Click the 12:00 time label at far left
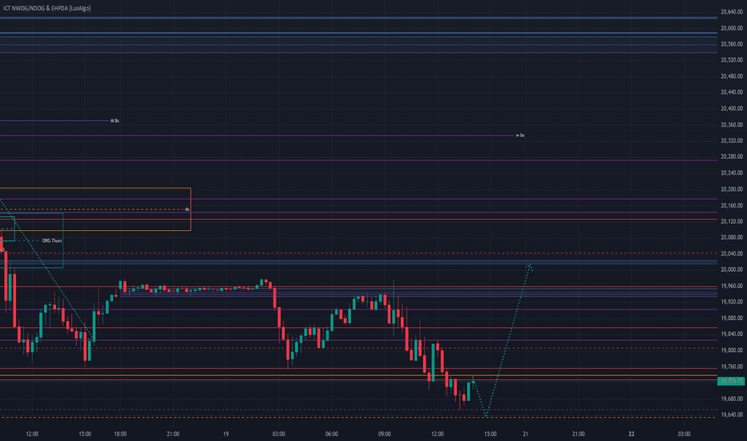The height and width of the screenshot is (441, 747). point(32,434)
